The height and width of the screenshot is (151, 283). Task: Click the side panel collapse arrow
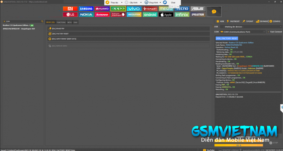point(282,107)
